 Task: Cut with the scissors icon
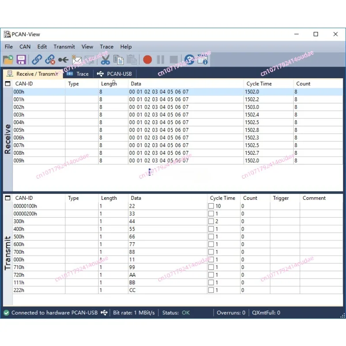click(105, 60)
